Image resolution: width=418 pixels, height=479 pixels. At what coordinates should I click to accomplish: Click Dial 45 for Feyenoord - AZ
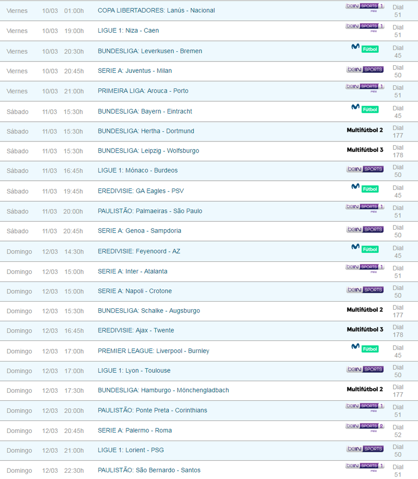(397, 252)
